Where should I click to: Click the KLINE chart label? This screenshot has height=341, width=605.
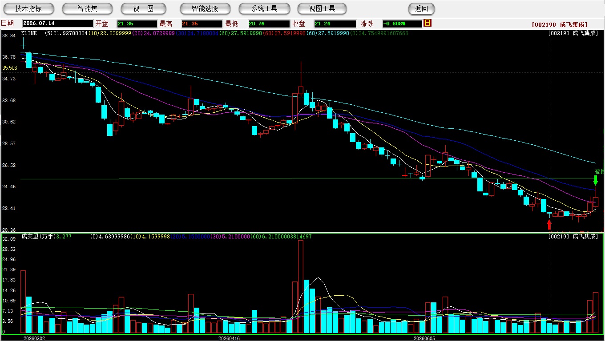click(x=29, y=33)
